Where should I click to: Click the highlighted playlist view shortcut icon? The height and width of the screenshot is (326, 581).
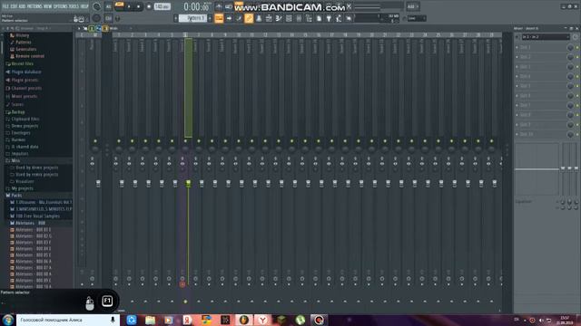click(x=219, y=18)
